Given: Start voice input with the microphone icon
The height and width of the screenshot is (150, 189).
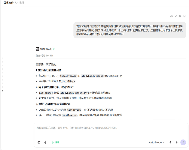Looking at the screenshot, I should click(x=170, y=142).
